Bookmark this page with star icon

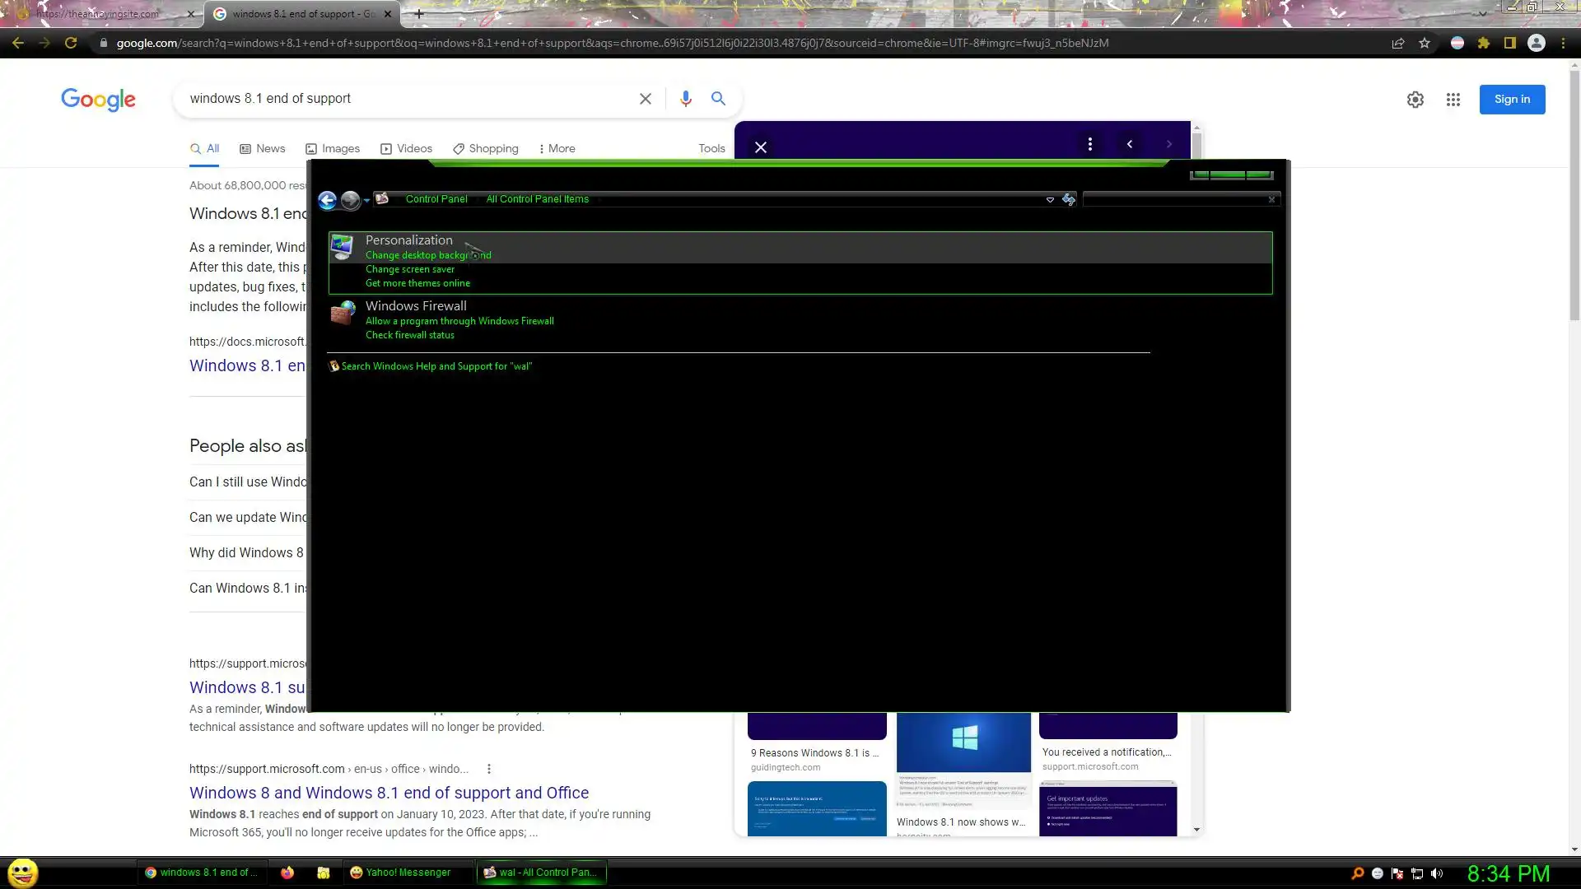(1425, 43)
